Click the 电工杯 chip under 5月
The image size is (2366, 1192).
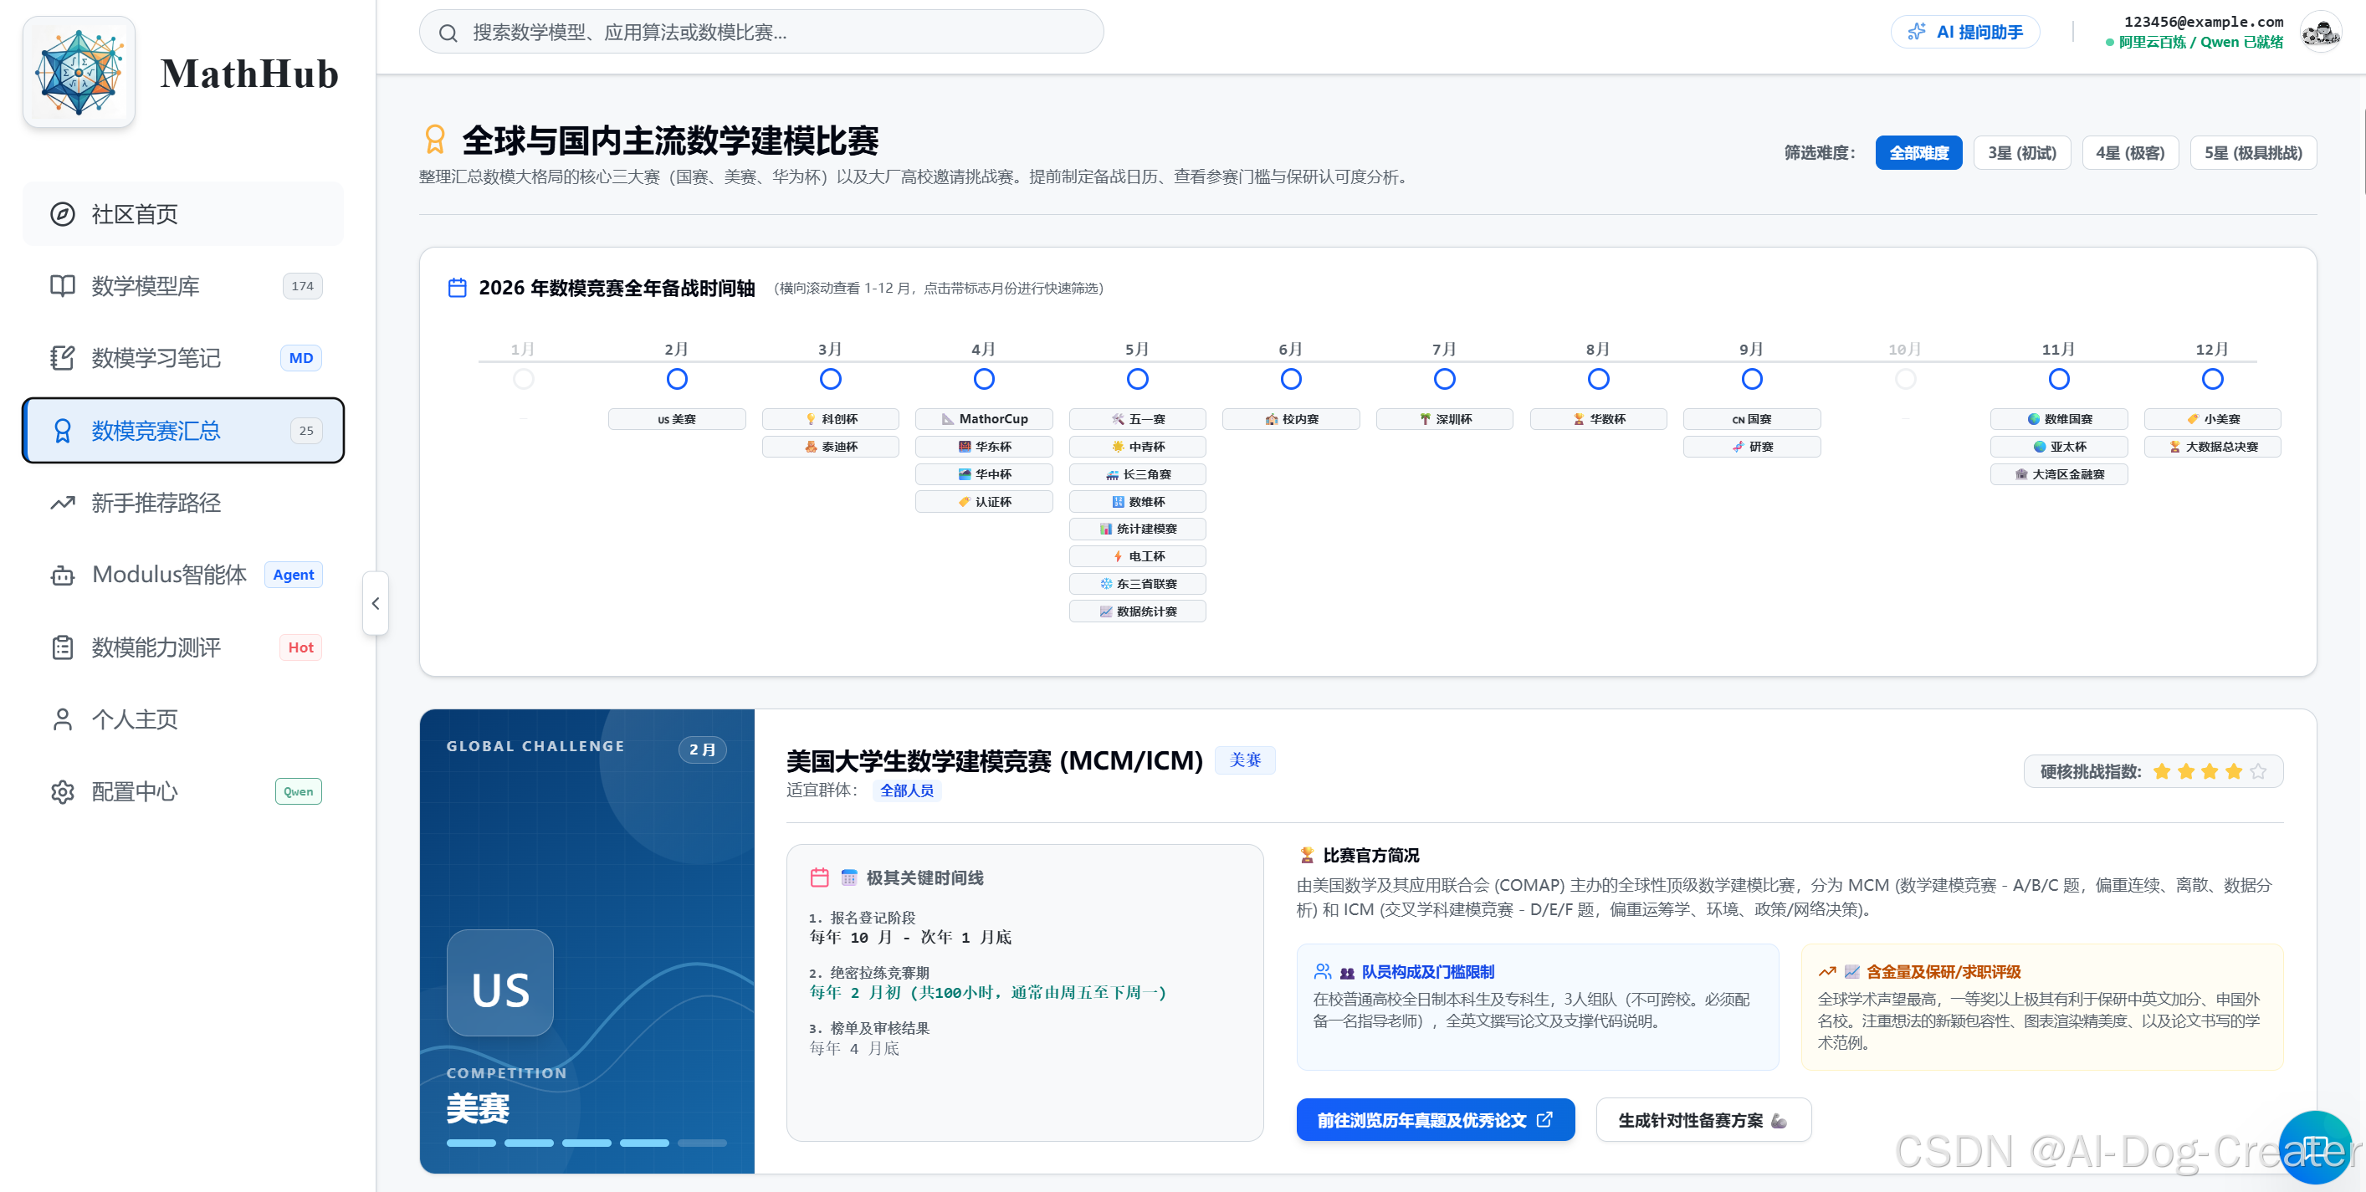[x=1138, y=556]
